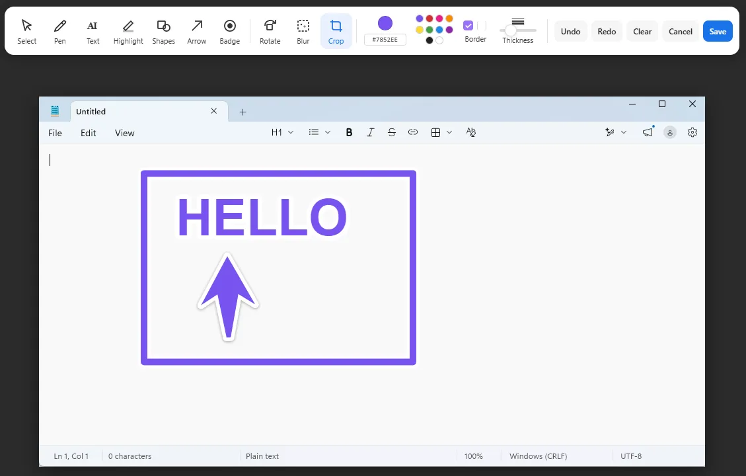Activate the Crop tool
Screen dimensions: 746x476
point(336,32)
